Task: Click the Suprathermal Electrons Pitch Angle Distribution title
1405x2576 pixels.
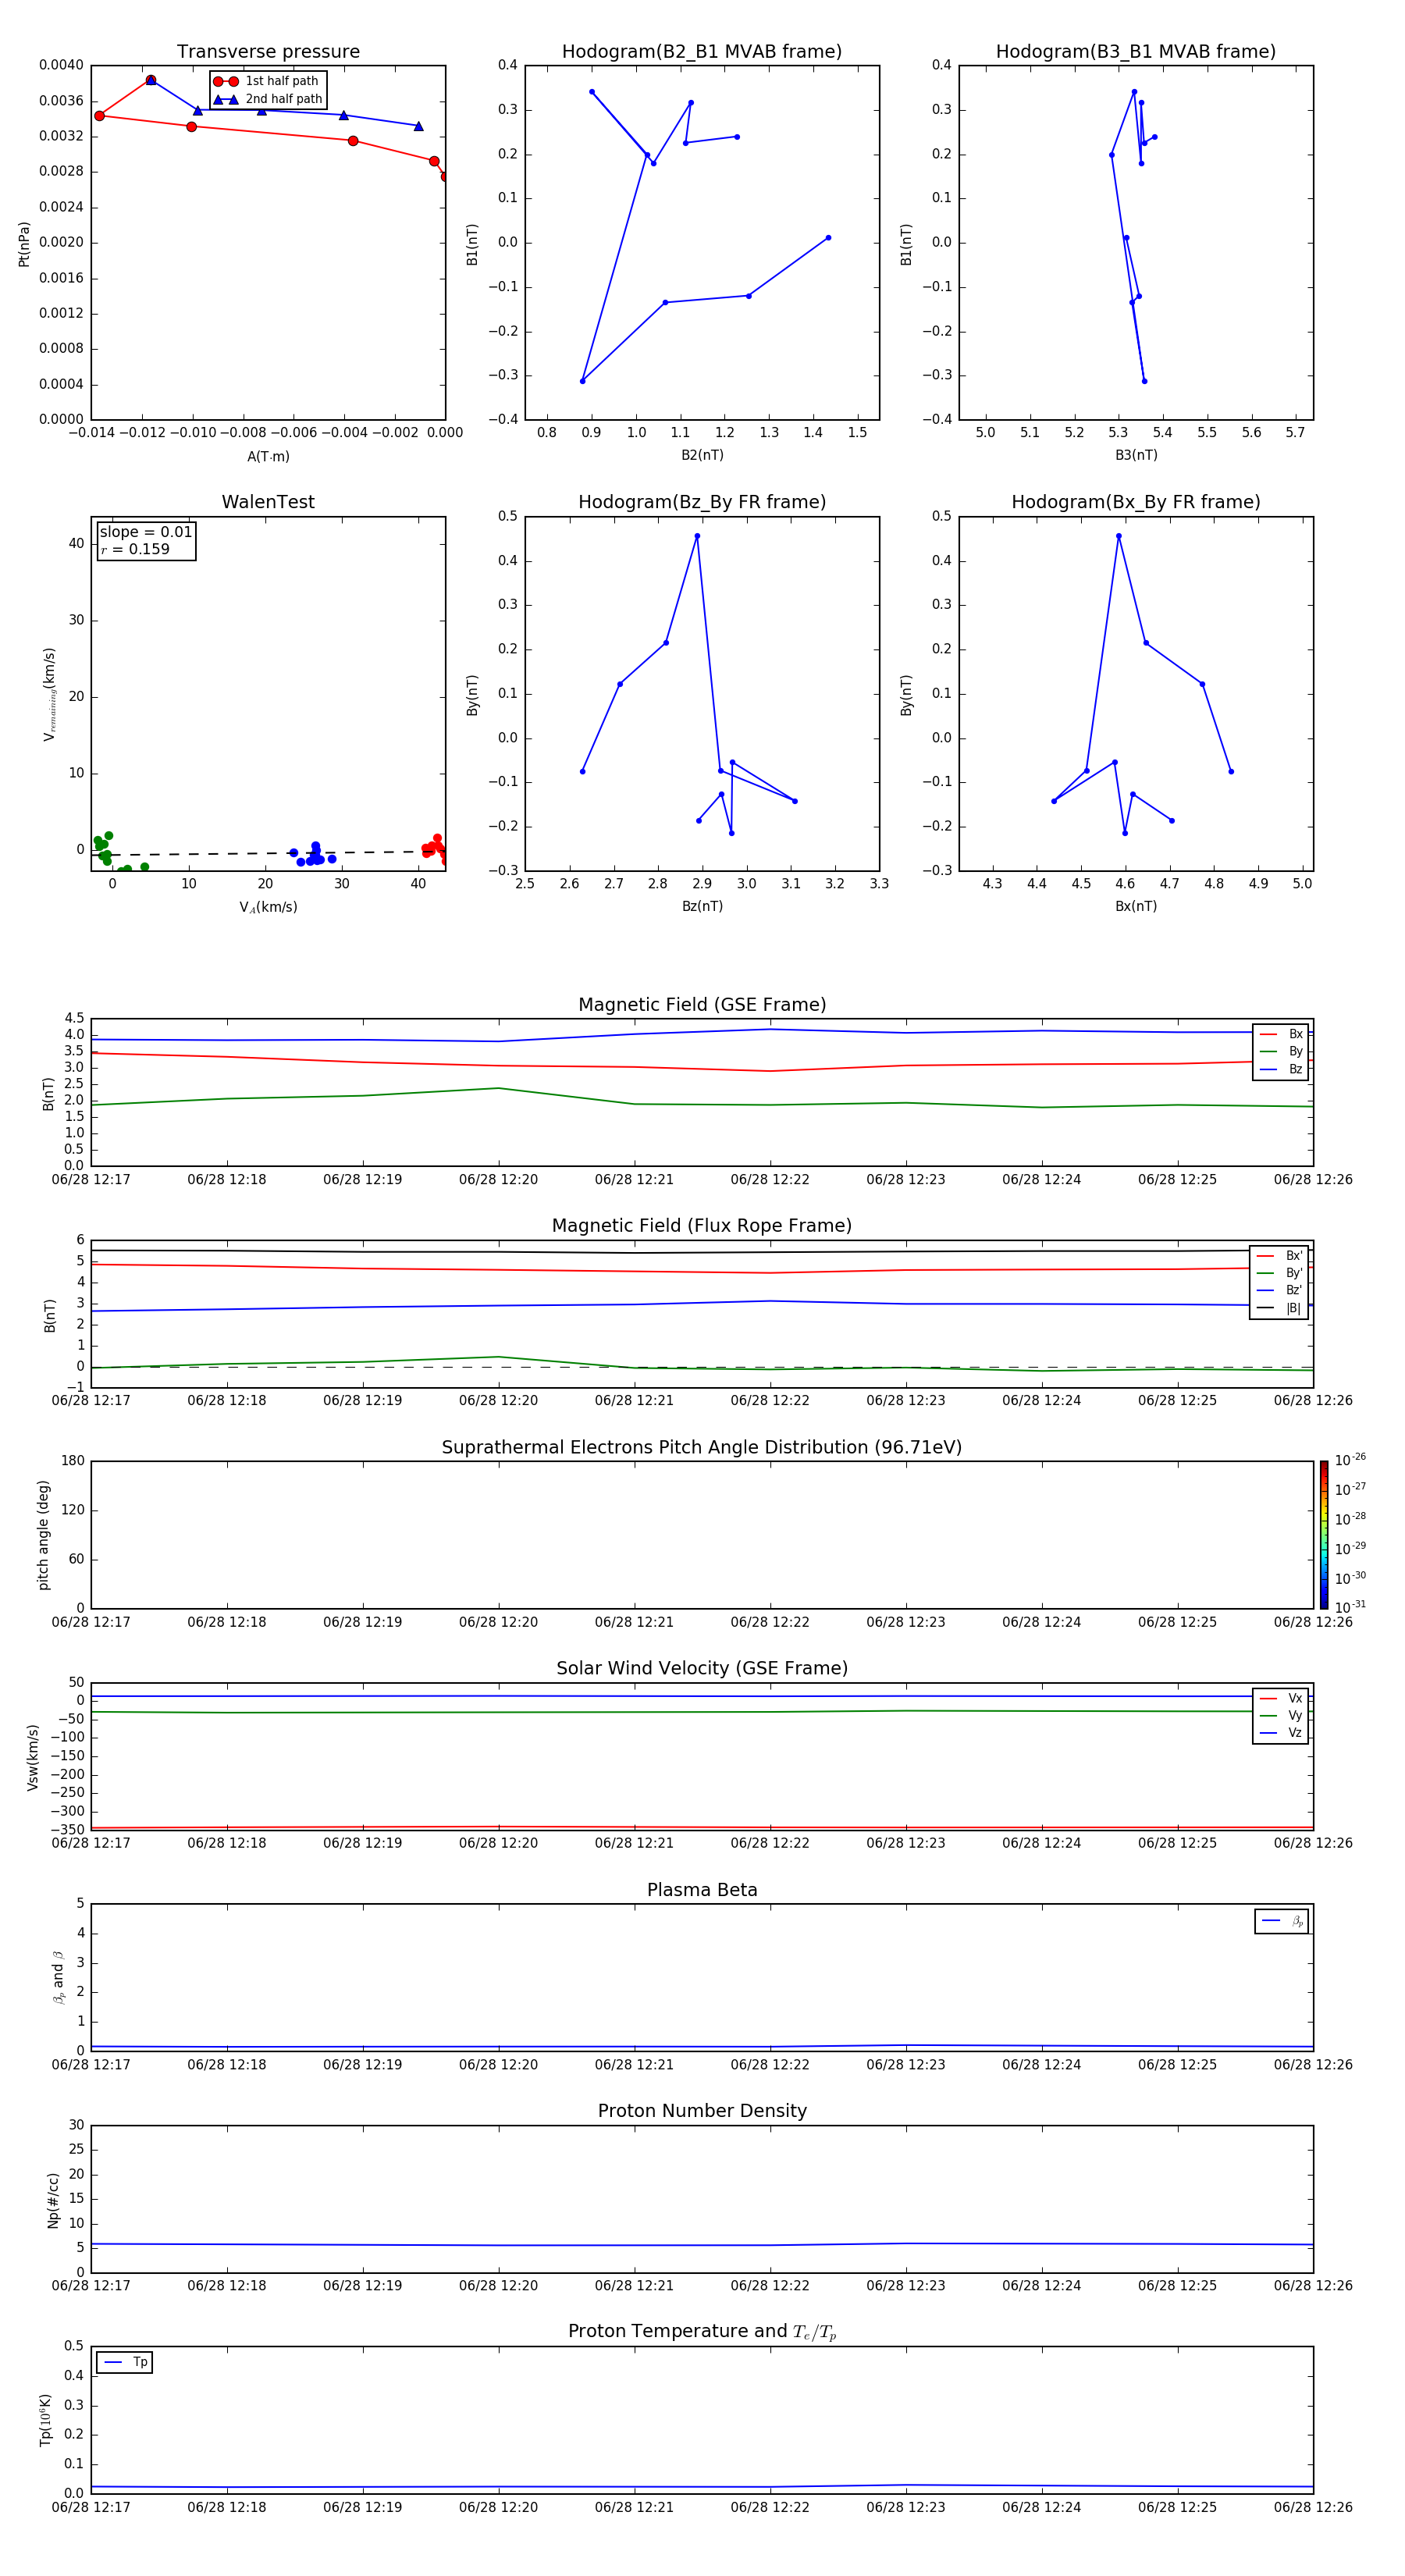Action: click(x=702, y=1447)
